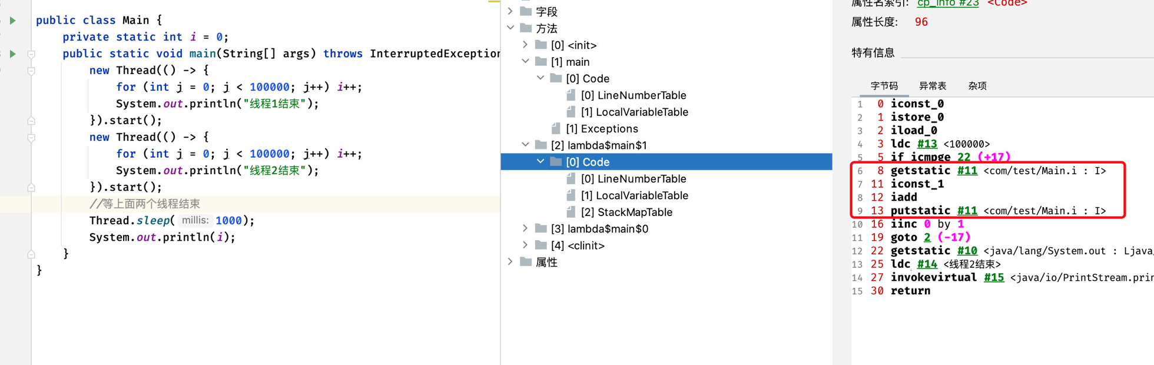The image size is (1154, 365).
Task: Expand the [0] <init> method node
Action: 525,45
